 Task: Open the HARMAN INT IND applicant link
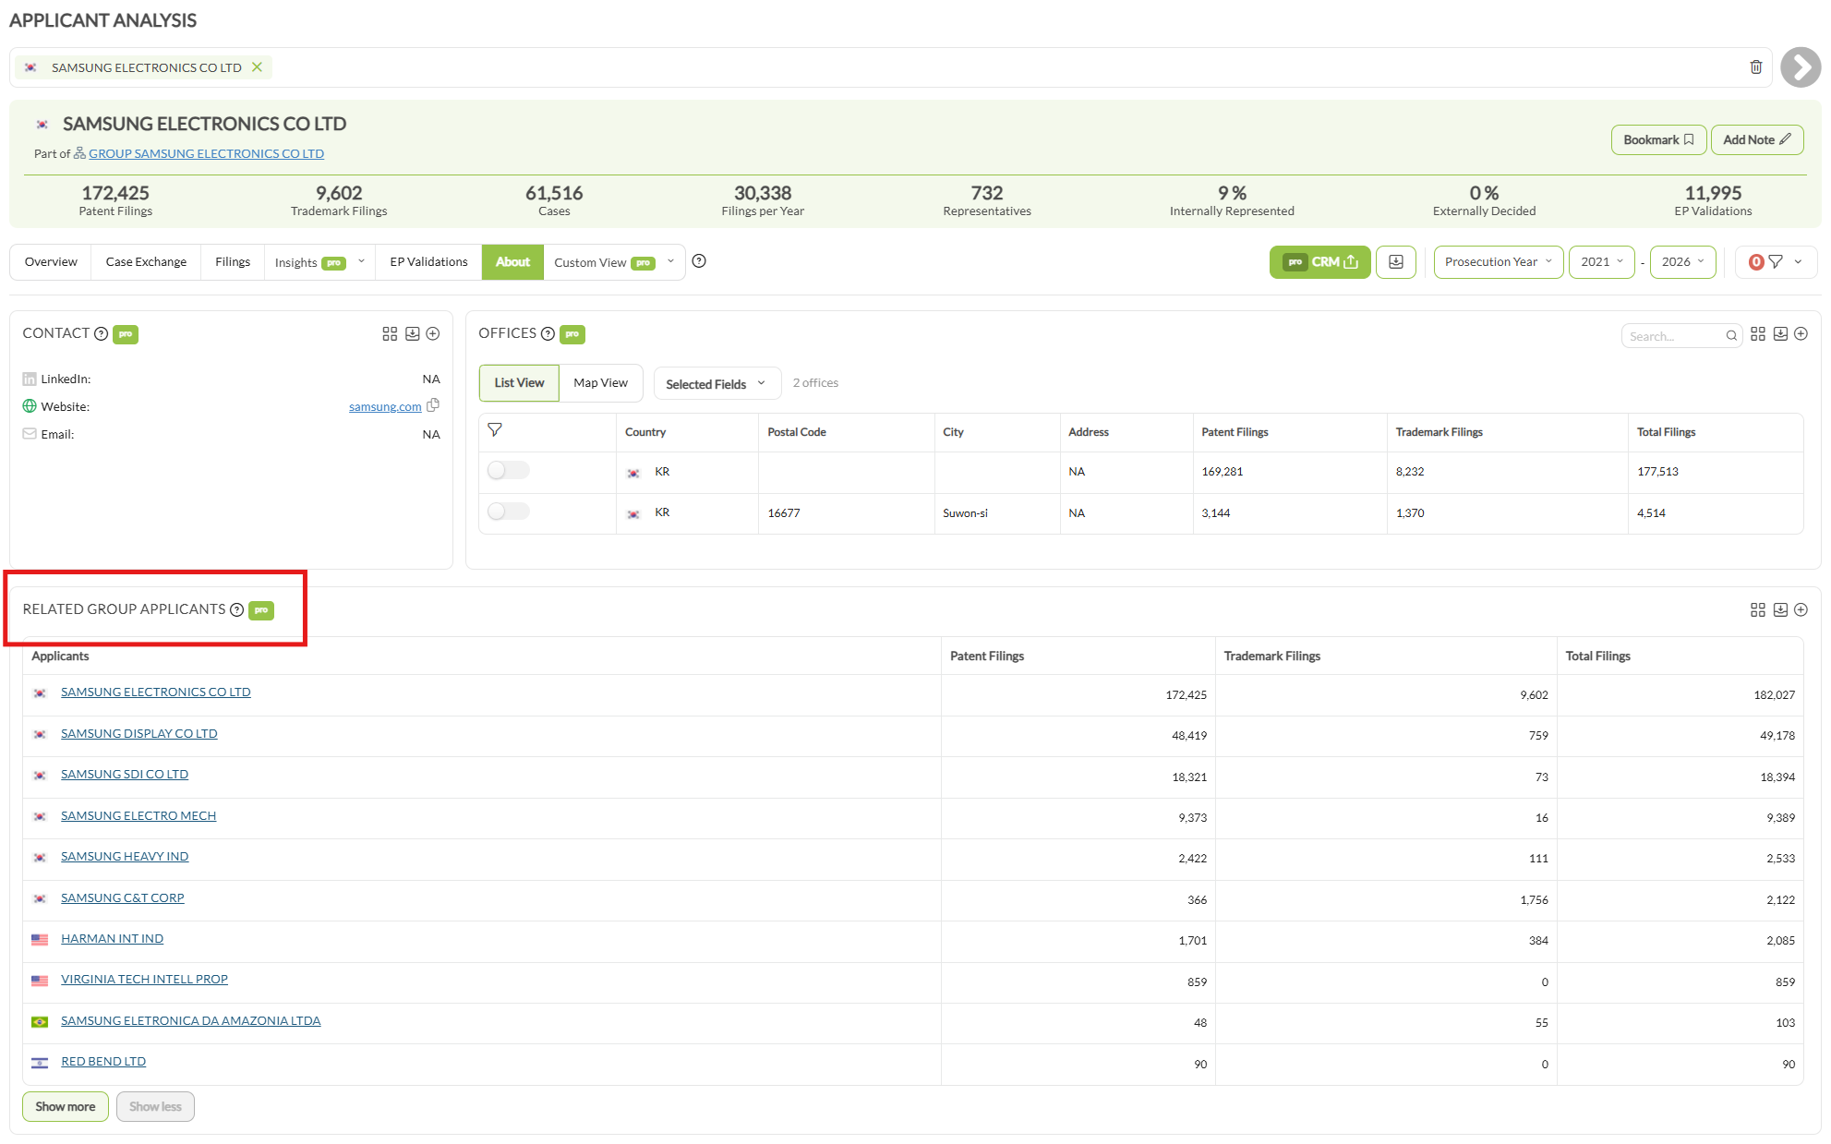[112, 939]
